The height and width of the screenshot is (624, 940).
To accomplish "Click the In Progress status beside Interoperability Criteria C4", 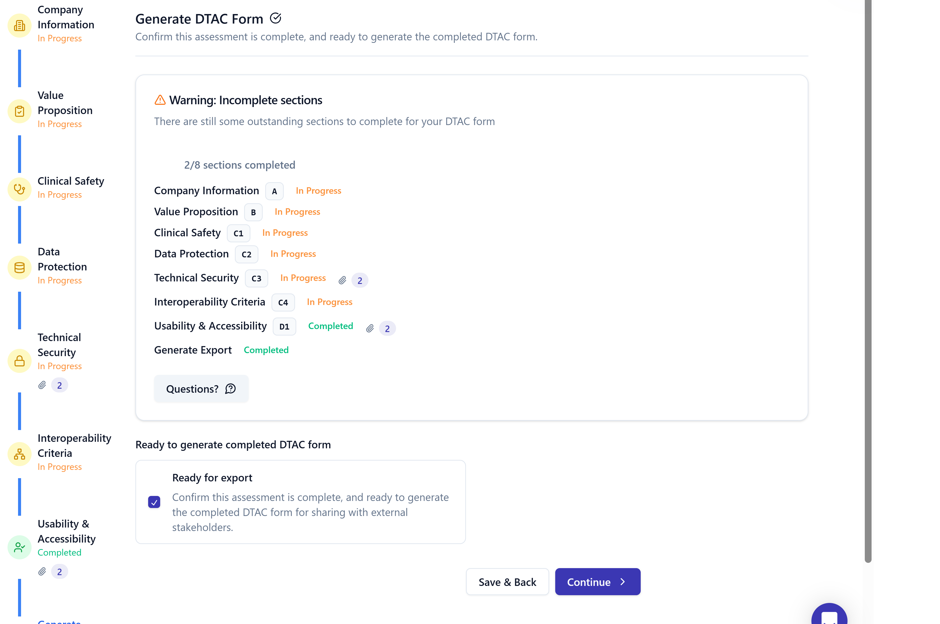I will pyautogui.click(x=330, y=302).
